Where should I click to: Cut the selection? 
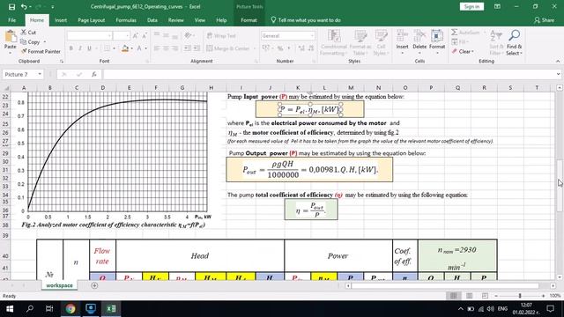[28, 33]
